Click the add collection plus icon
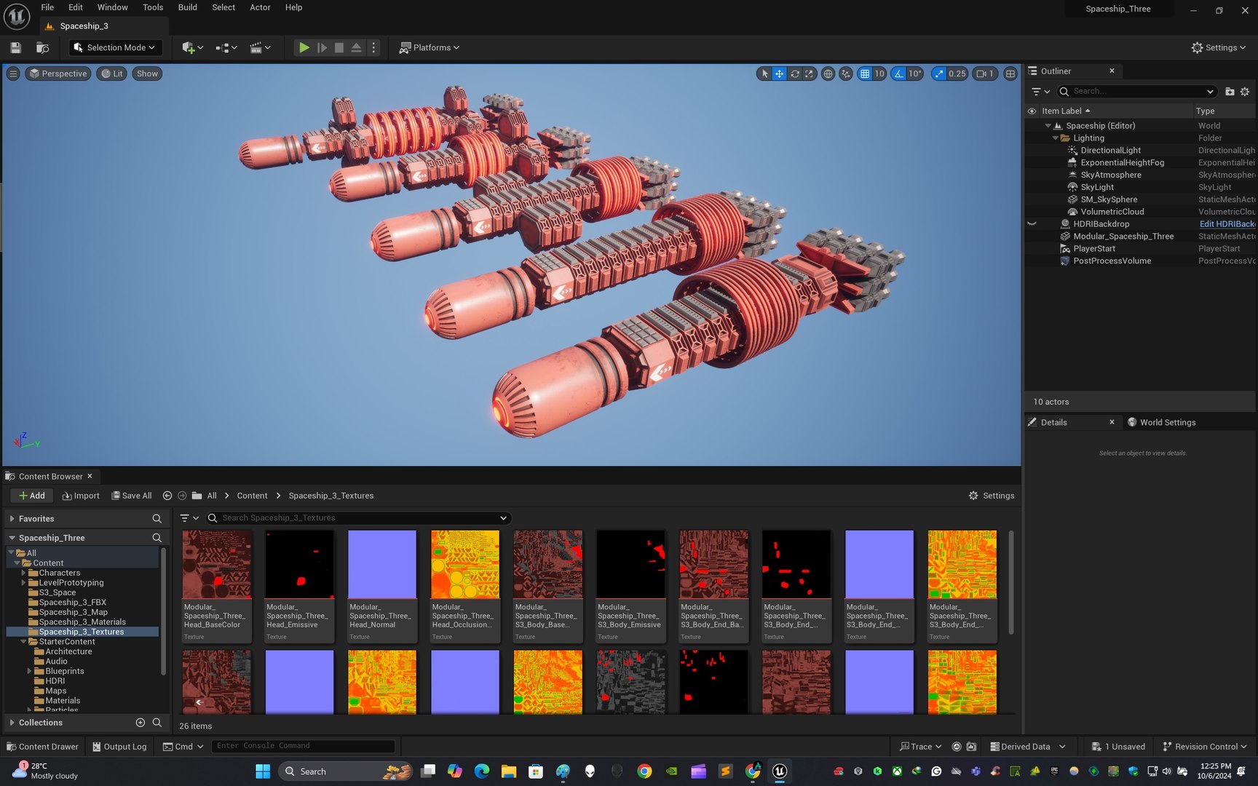Viewport: 1258px width, 786px height. tap(141, 723)
